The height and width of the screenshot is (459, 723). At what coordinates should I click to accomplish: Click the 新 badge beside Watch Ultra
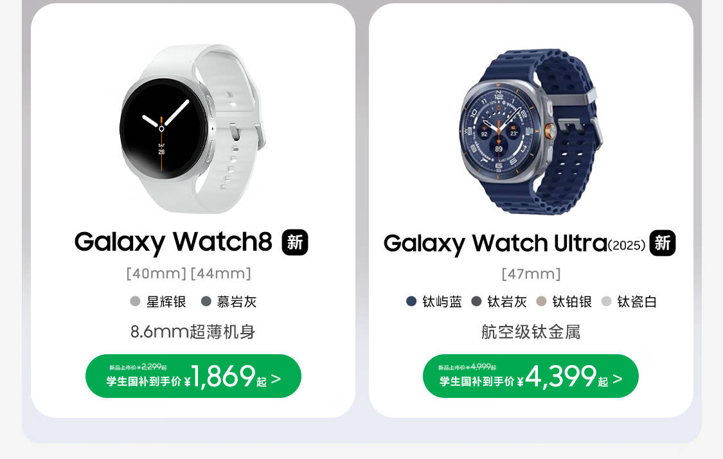pyautogui.click(x=662, y=242)
